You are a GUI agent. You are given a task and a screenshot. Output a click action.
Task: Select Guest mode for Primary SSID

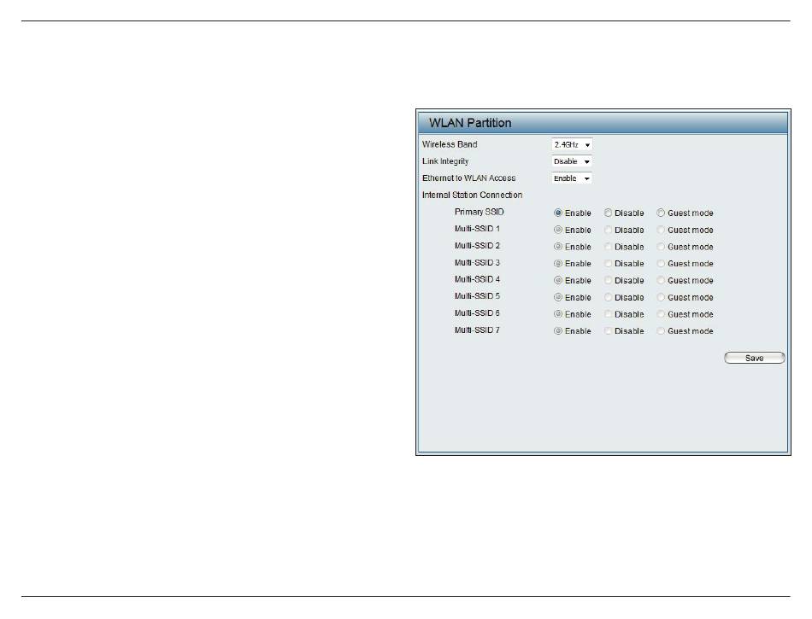[x=661, y=213]
